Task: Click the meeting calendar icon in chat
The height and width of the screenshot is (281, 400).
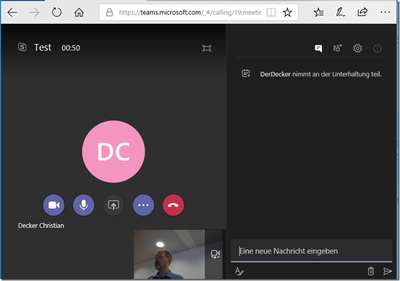Action: (x=246, y=73)
